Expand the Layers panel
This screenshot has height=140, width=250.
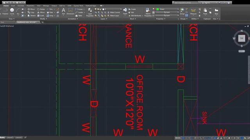coord(104,19)
